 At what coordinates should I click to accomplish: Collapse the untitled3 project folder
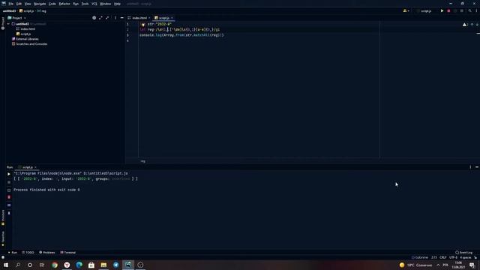point(8,24)
